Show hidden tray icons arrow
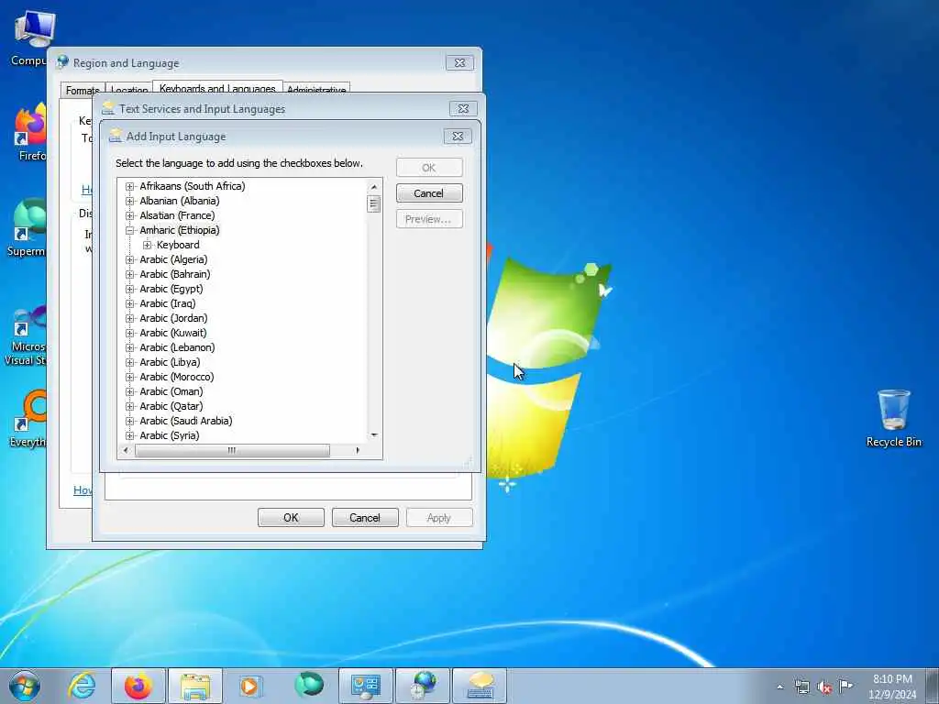 [779, 687]
